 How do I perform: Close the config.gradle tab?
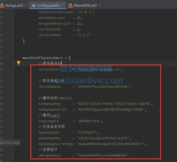pyautogui.click(x=62, y=5)
